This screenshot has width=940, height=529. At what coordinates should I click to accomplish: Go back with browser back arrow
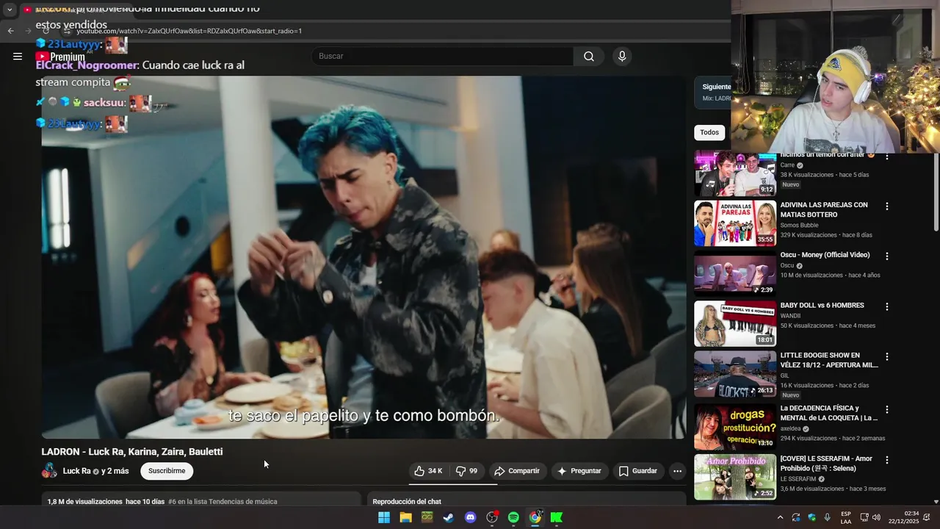click(10, 31)
